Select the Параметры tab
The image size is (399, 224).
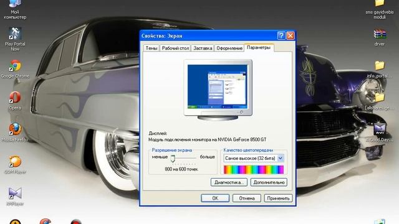click(259, 47)
